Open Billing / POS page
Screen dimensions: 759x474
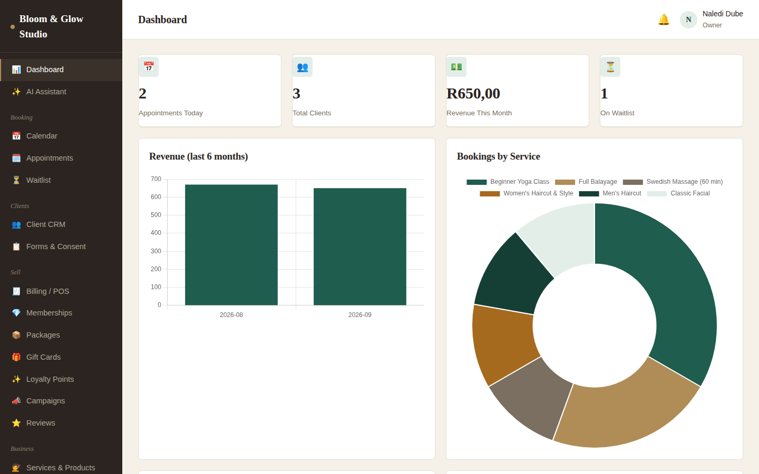61,291
